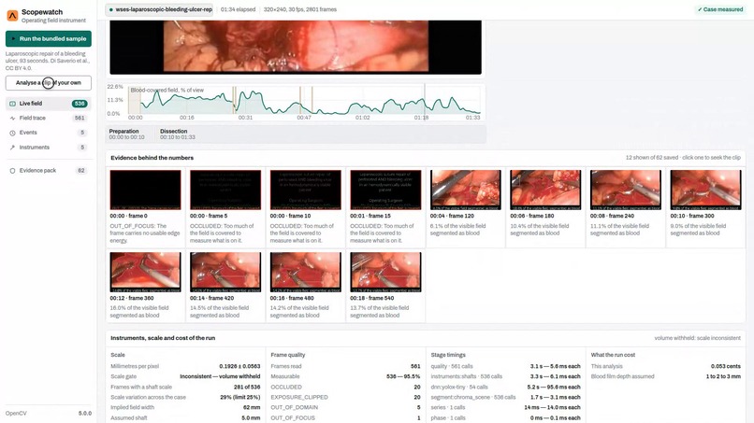Click the surgical video preview

point(296,47)
